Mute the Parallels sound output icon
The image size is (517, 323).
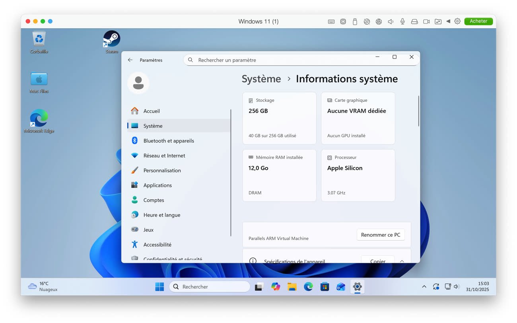390,21
